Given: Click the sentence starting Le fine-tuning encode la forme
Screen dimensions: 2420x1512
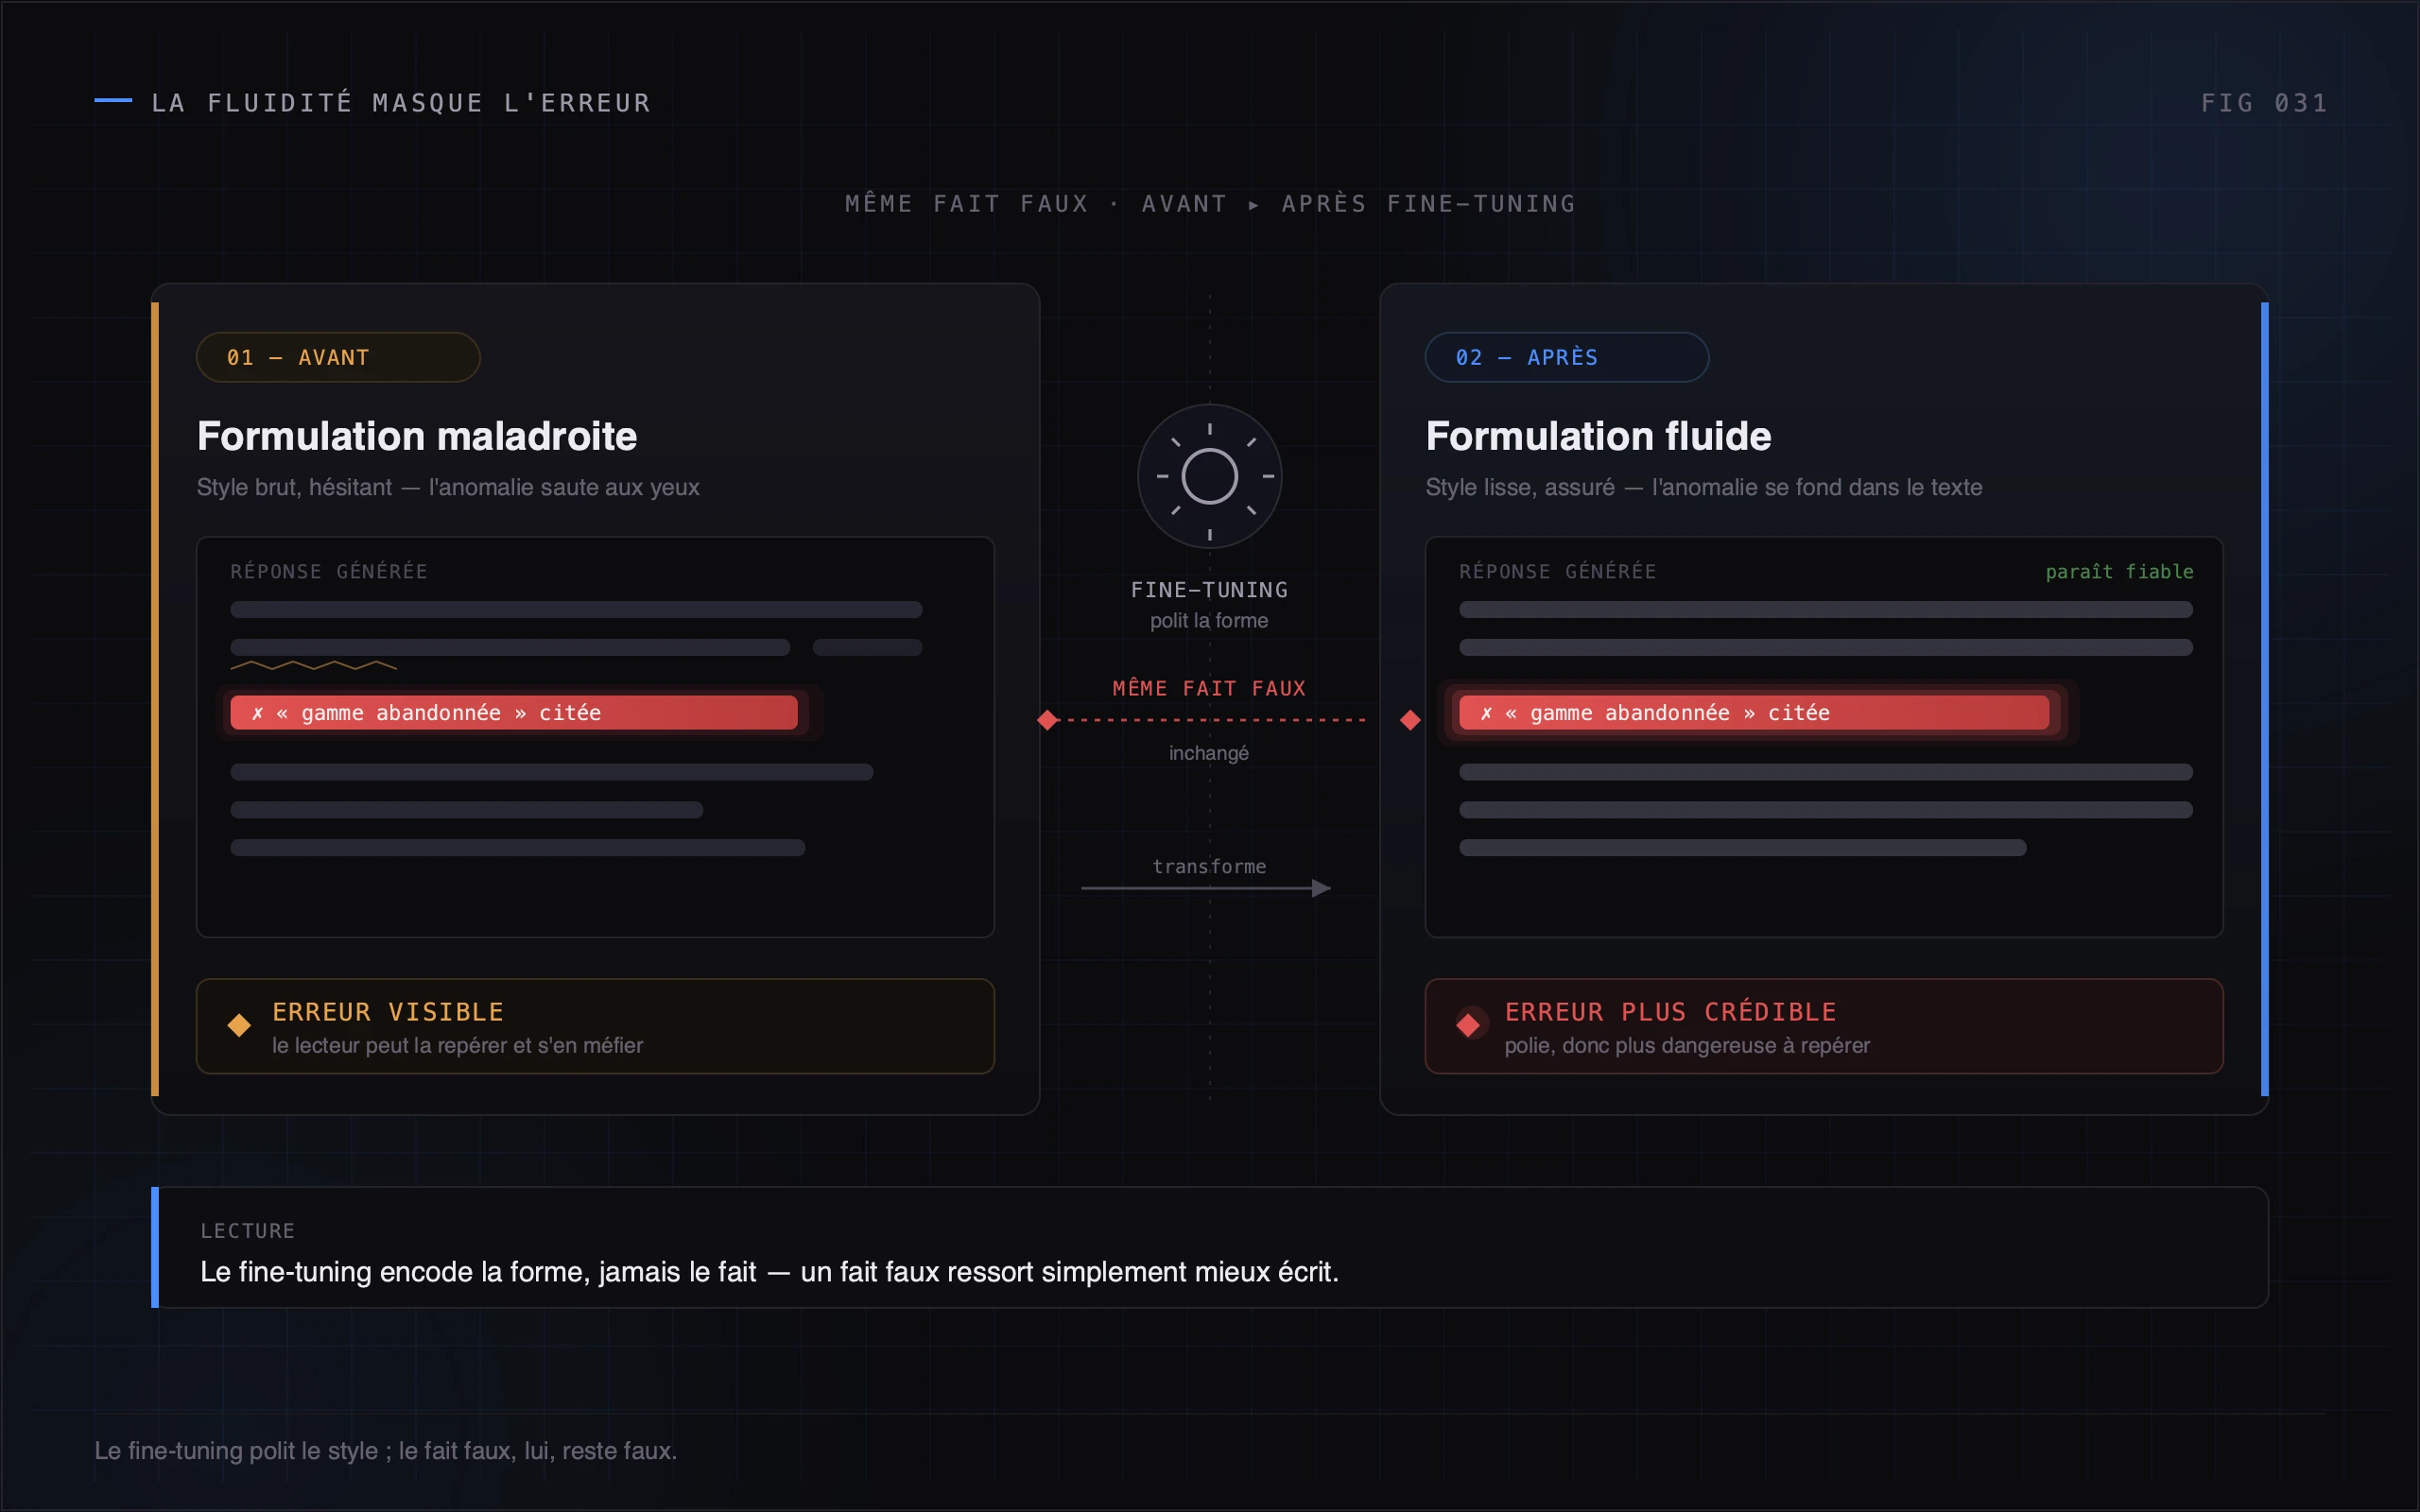Looking at the screenshot, I should (769, 1272).
